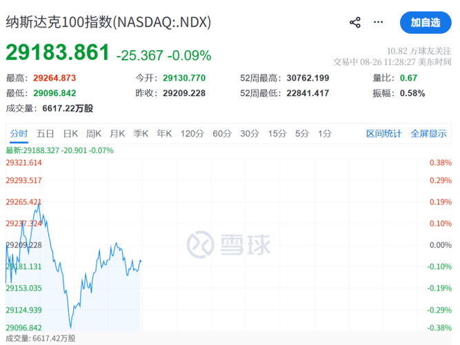460x345 pixels.
Task: Click the 今开 value 29130.770
Action: point(184,78)
